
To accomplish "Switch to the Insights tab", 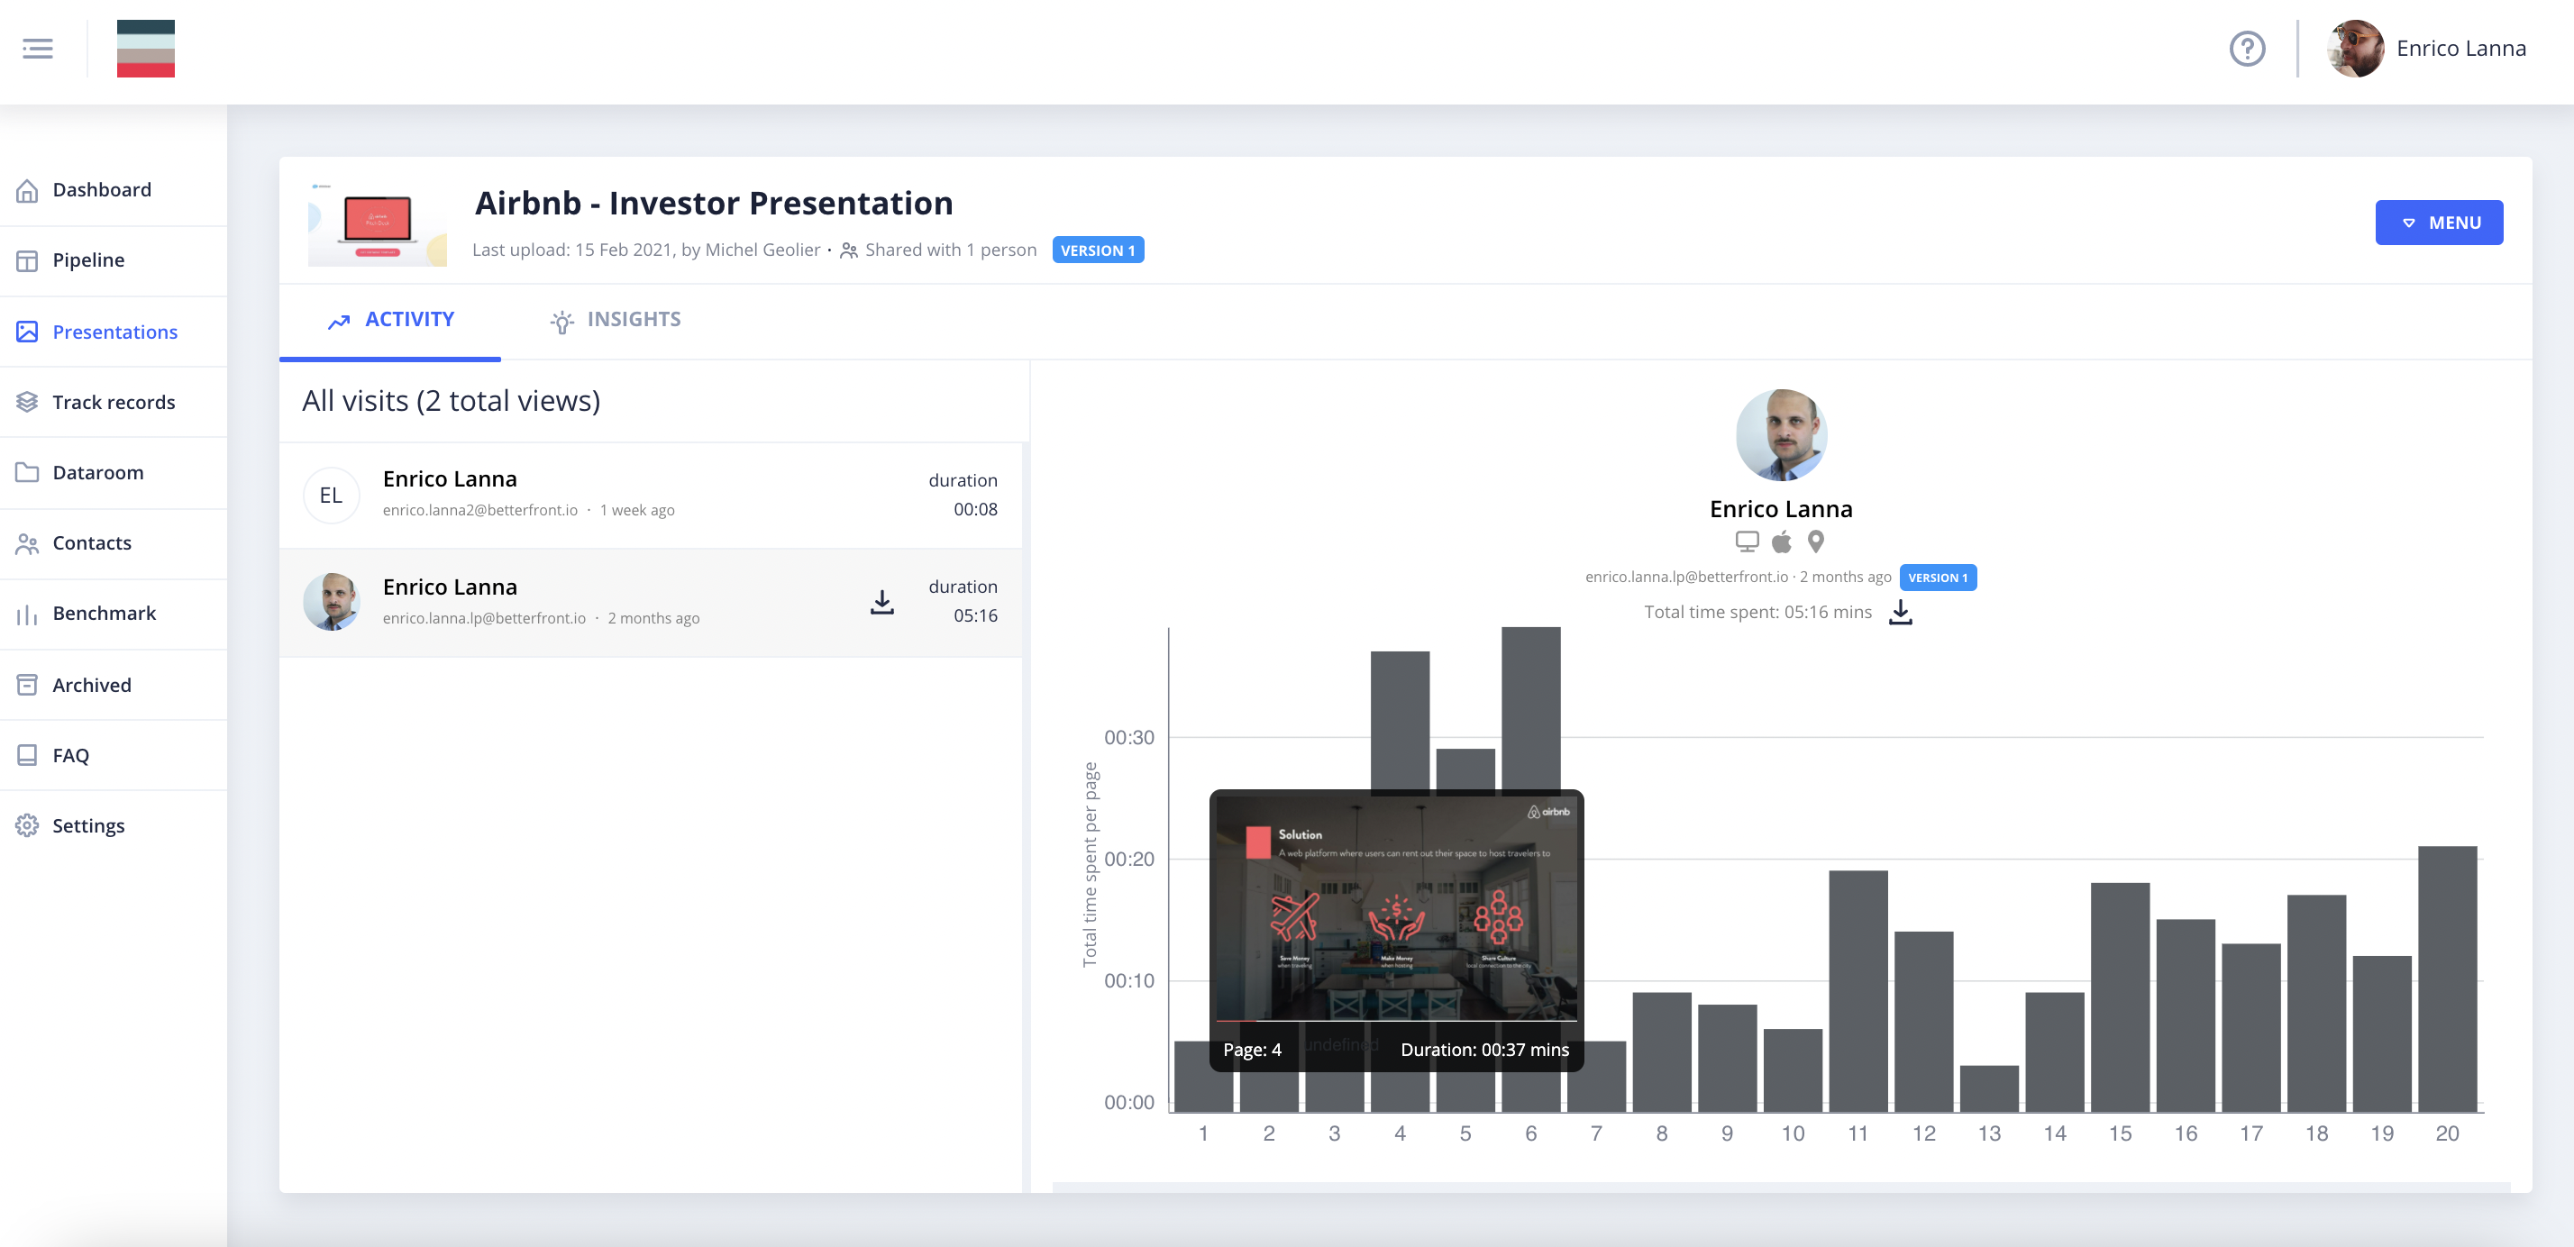I will pyautogui.click(x=614, y=319).
